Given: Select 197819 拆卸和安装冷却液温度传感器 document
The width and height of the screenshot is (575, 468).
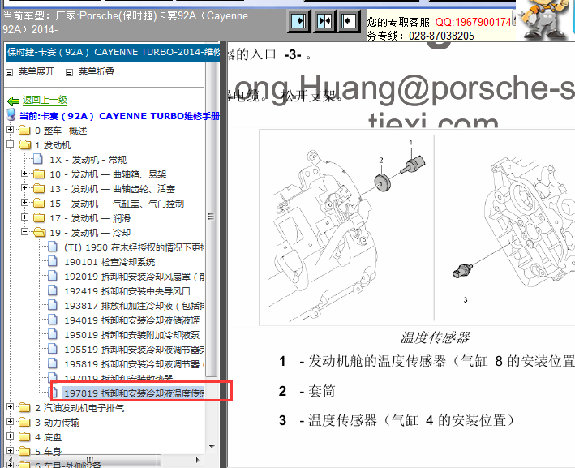Looking at the screenshot, I should point(134,393).
